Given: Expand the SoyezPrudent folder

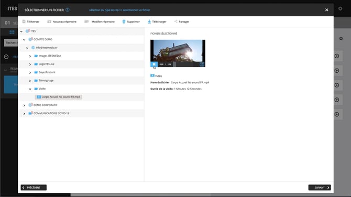Looking at the screenshot, I should pos(30,72).
